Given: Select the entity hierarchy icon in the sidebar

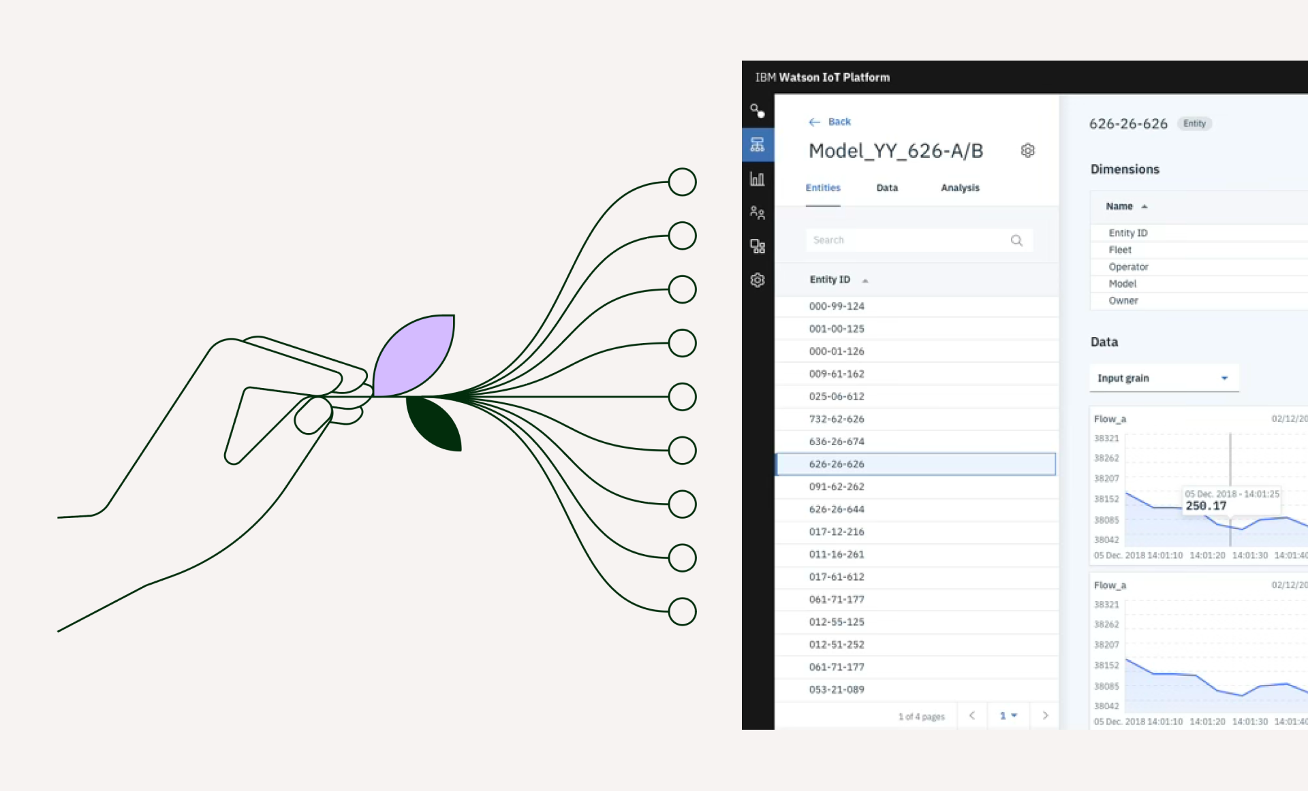Looking at the screenshot, I should [758, 144].
